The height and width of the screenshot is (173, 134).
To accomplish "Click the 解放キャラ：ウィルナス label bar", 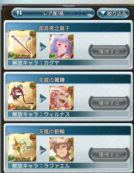I will tap(68, 114).
